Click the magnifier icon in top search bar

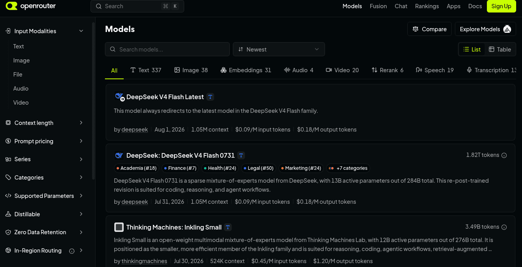click(x=99, y=6)
